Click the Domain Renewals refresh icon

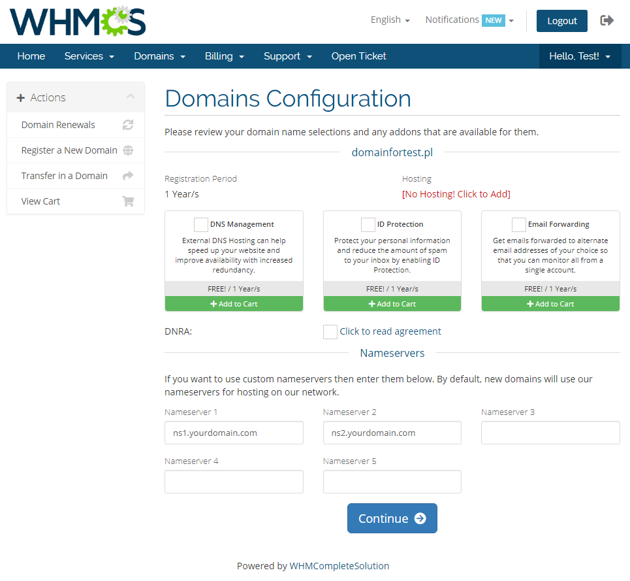(128, 125)
